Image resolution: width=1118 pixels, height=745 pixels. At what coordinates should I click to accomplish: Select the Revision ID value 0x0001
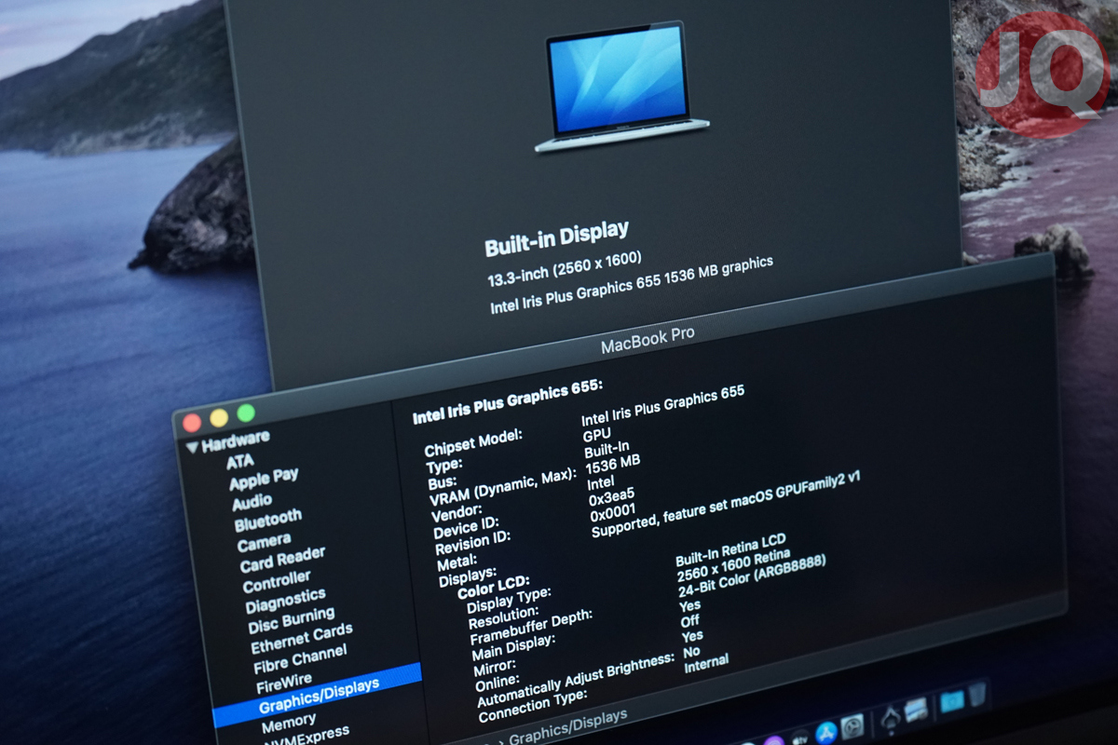pyautogui.click(x=613, y=513)
